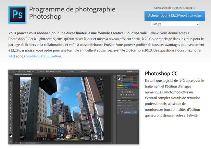Add a Levels adjustment
The image size is (211, 149).
tap(125, 92)
